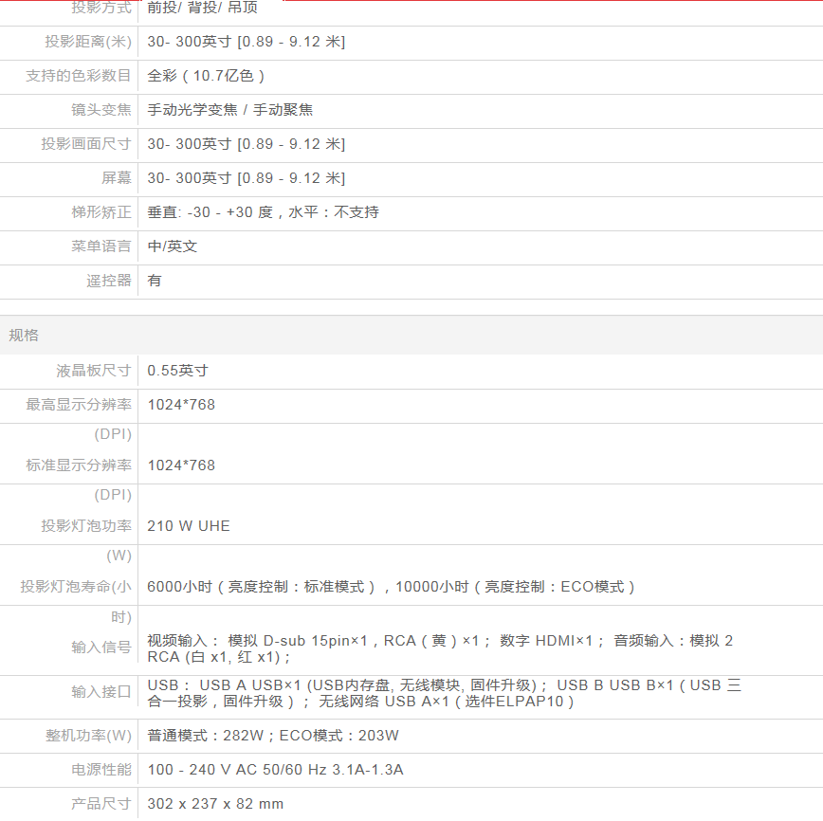Click the 全彩（10.7亿色）value

(206, 76)
